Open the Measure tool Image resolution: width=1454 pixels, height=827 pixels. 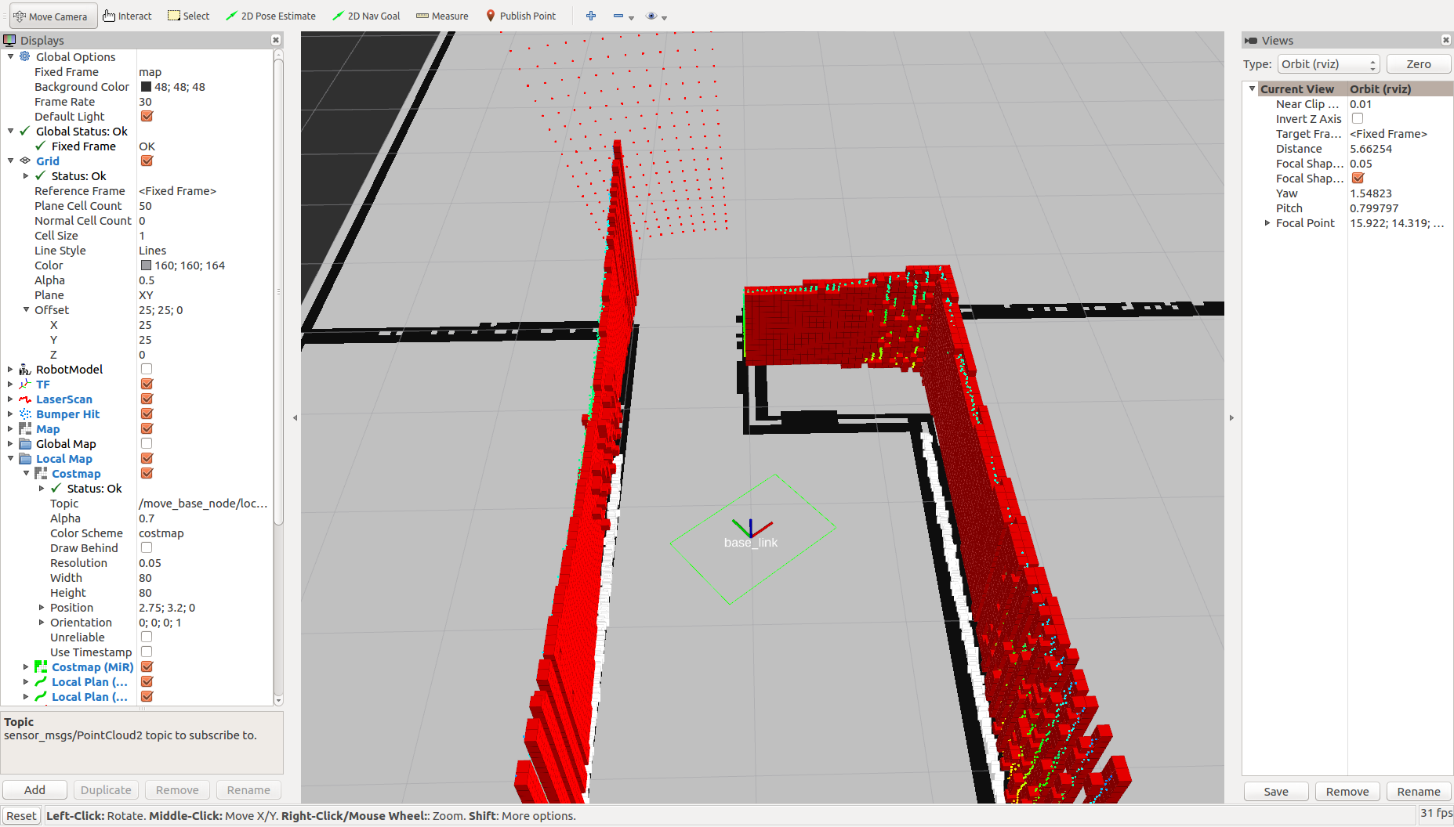click(x=441, y=15)
